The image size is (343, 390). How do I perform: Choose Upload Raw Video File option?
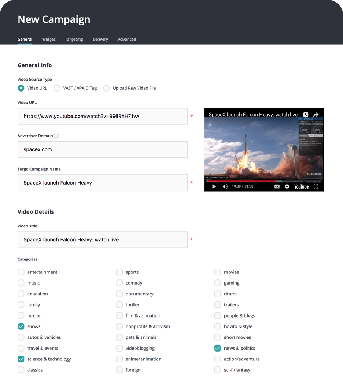pos(107,88)
